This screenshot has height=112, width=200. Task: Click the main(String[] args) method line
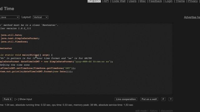point(26,55)
